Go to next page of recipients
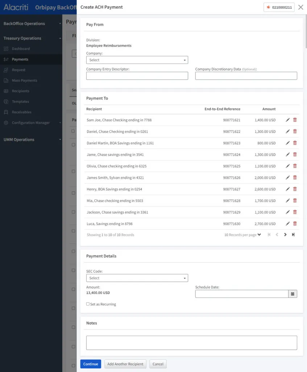 (285, 235)
